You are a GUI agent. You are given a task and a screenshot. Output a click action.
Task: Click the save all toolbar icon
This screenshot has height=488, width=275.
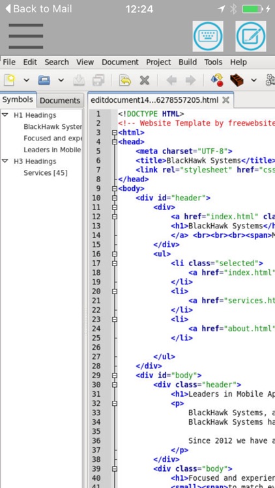pyautogui.click(x=98, y=80)
